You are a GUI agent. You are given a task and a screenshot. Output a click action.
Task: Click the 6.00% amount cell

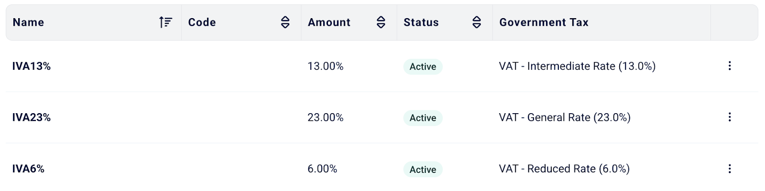(322, 169)
